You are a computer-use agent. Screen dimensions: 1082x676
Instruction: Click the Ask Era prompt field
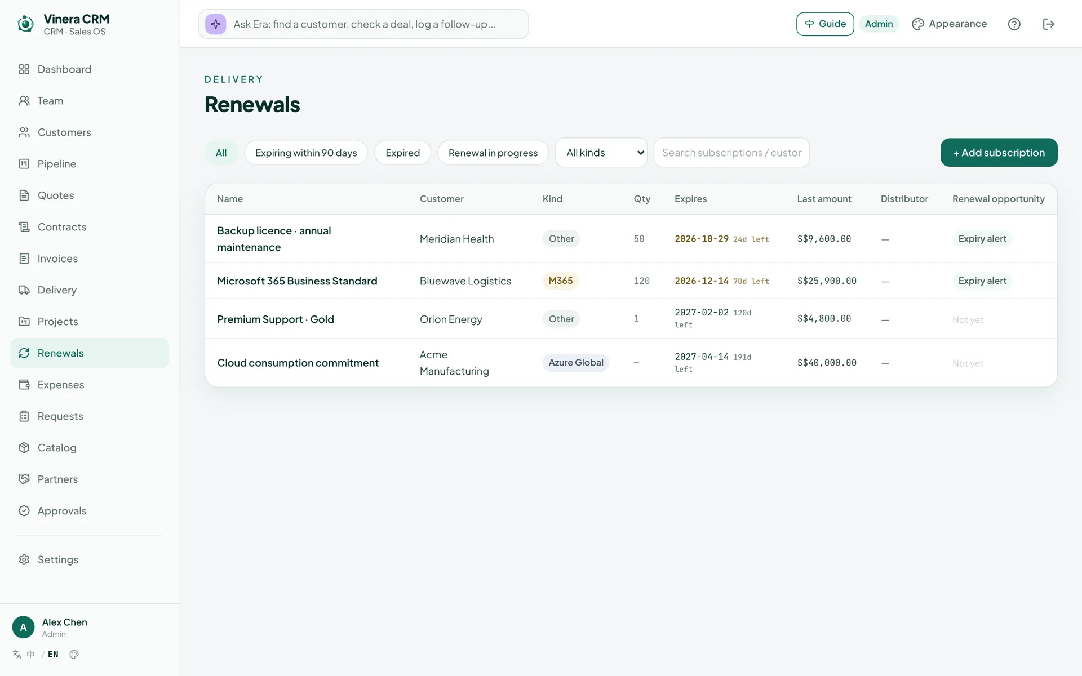[363, 24]
